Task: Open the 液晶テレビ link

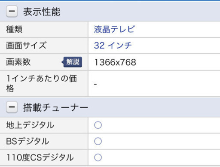Action: point(114,29)
